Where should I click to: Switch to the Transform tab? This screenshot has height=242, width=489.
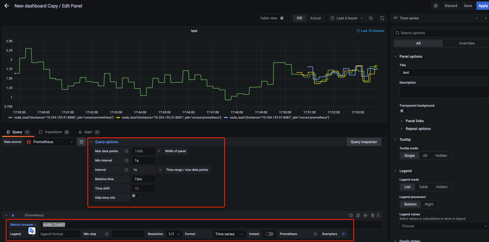pyautogui.click(x=54, y=132)
